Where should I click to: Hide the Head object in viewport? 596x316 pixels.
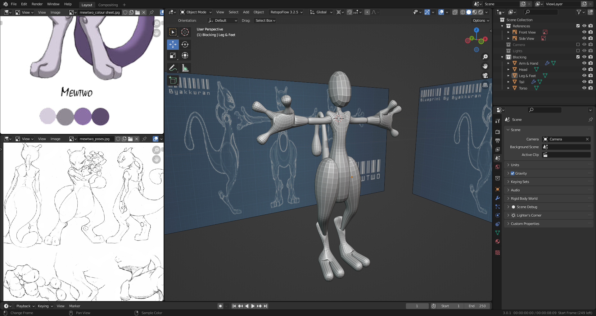[x=584, y=69]
